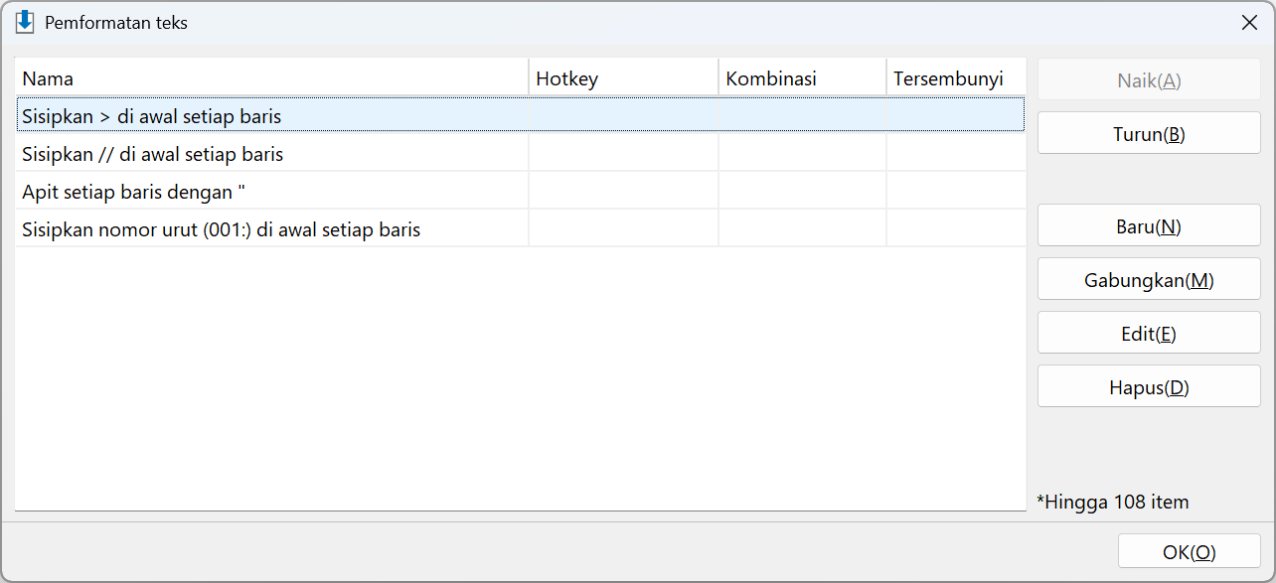This screenshot has width=1276, height=583.
Task: Click the Tersembunyi column header
Action: (956, 78)
